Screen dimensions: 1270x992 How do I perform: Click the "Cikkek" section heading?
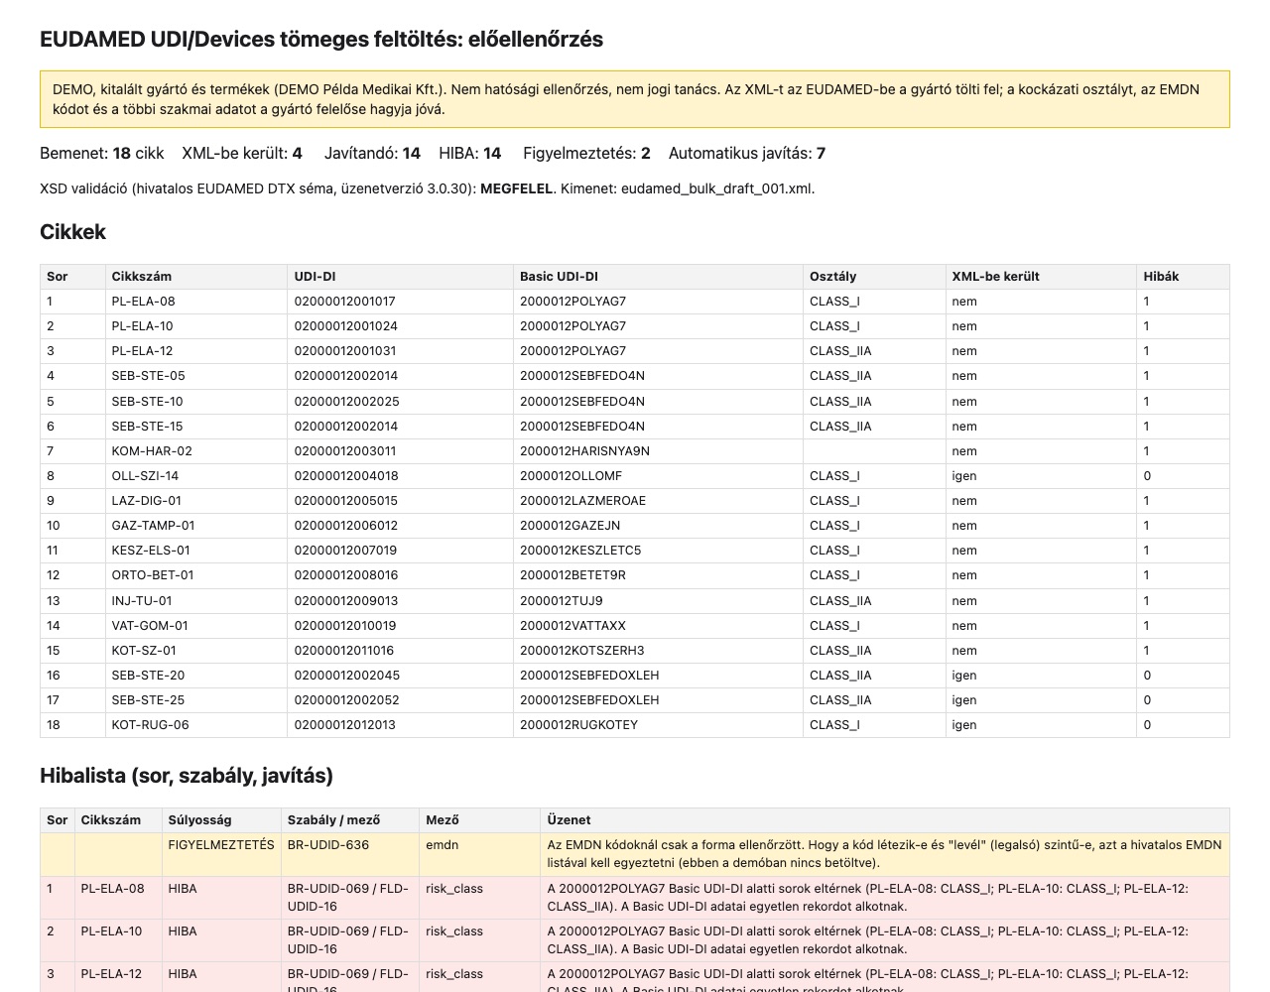click(x=72, y=232)
